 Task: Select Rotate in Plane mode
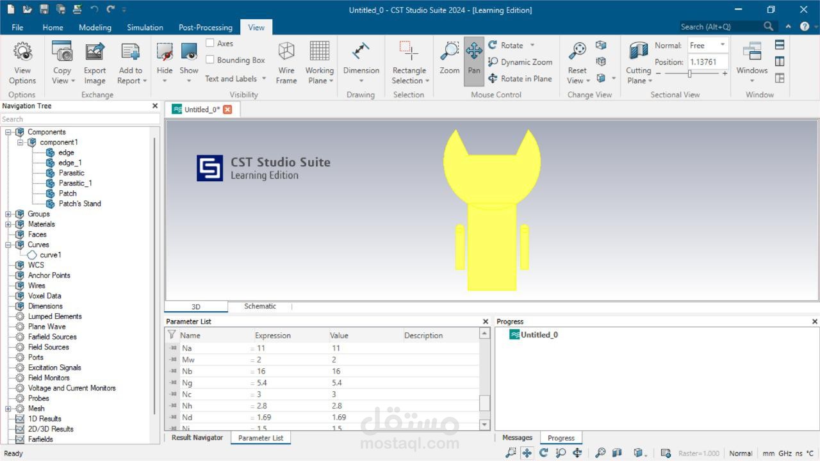520,79
